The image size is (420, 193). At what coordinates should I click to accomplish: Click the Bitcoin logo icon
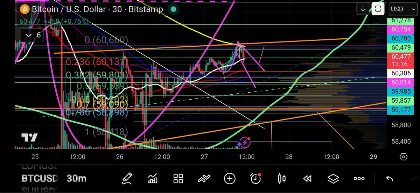[x=24, y=9]
